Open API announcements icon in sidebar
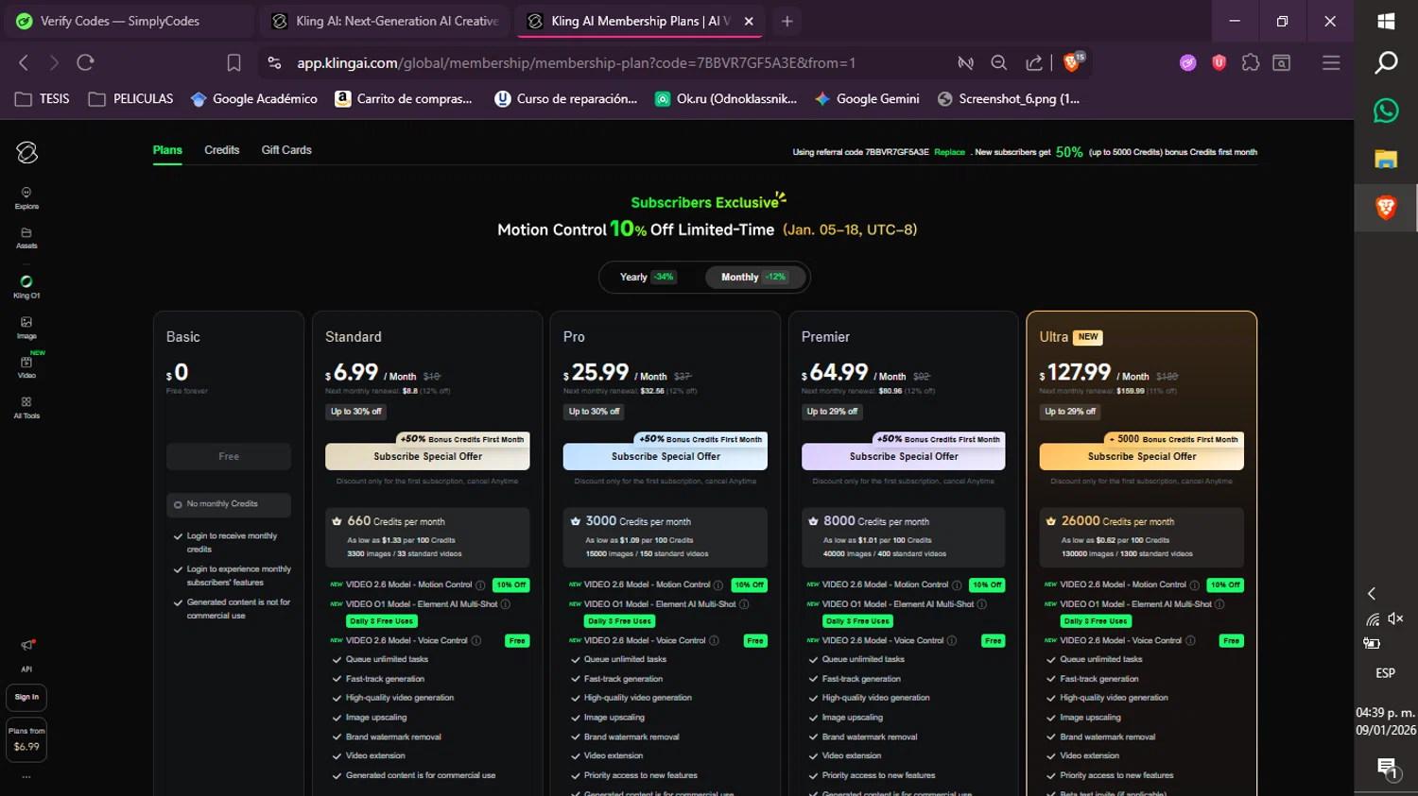This screenshot has height=796, width=1418. pos(26,646)
